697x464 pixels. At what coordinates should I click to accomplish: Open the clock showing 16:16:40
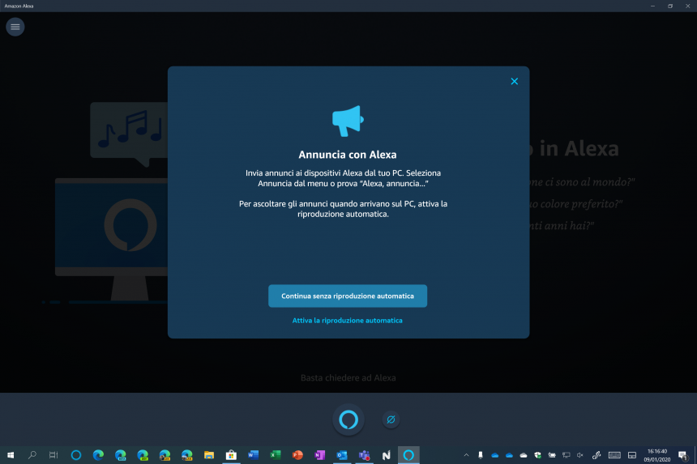coord(656,455)
